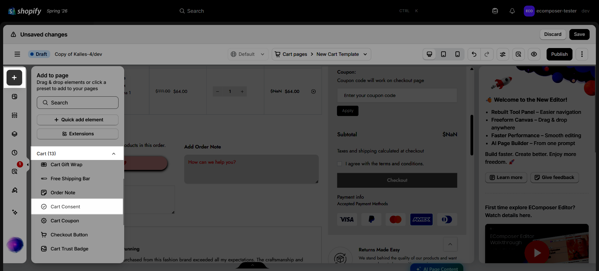Open the sections layout icon in the left sidebar
This screenshot has height=271, width=599.
14,97
